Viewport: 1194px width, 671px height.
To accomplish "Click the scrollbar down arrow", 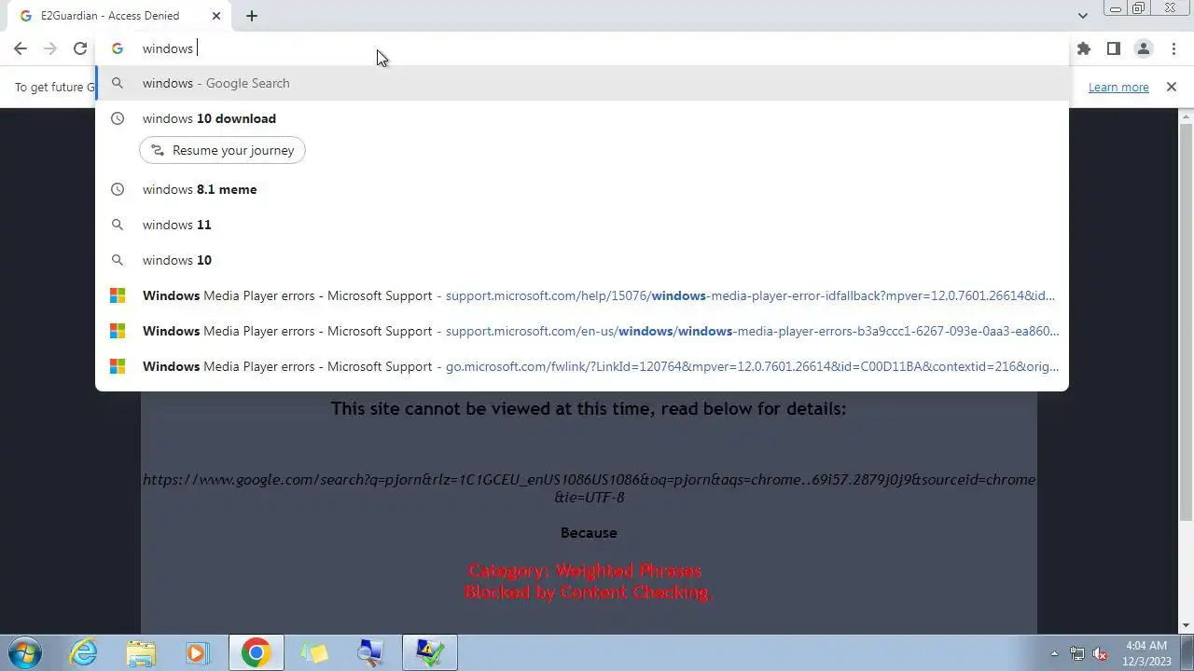I will (x=1187, y=625).
